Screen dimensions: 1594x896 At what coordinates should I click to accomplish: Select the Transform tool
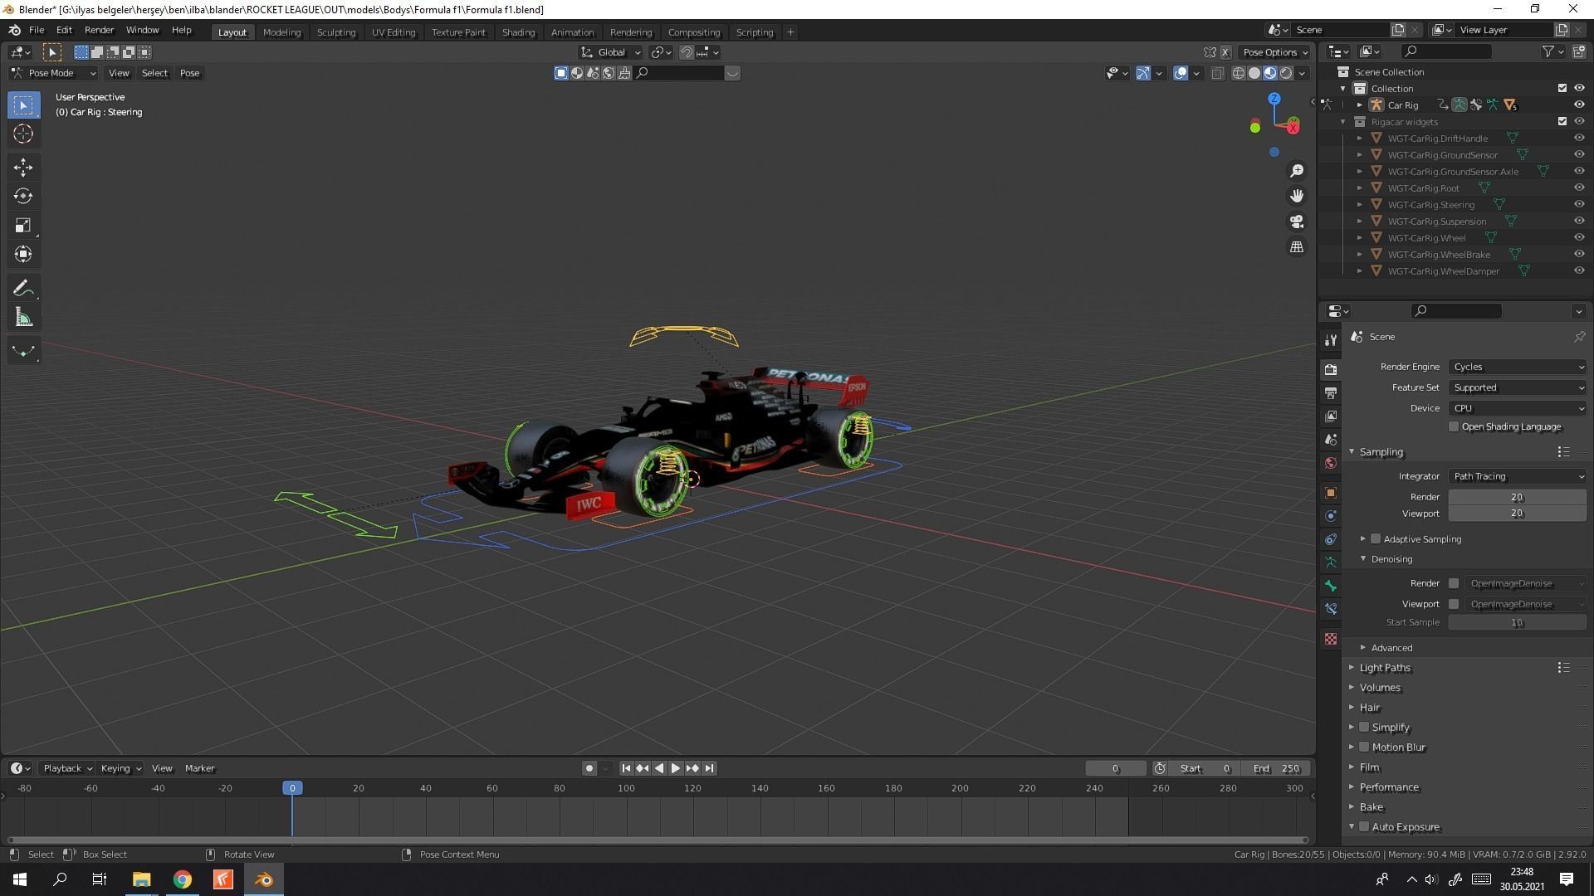point(23,255)
